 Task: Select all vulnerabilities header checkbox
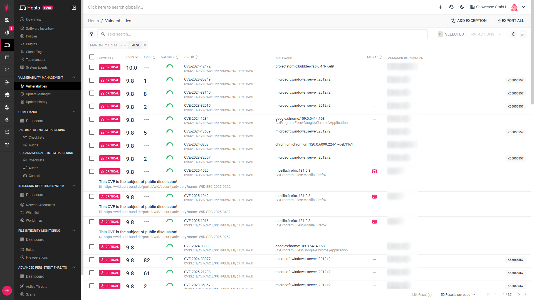(92, 57)
